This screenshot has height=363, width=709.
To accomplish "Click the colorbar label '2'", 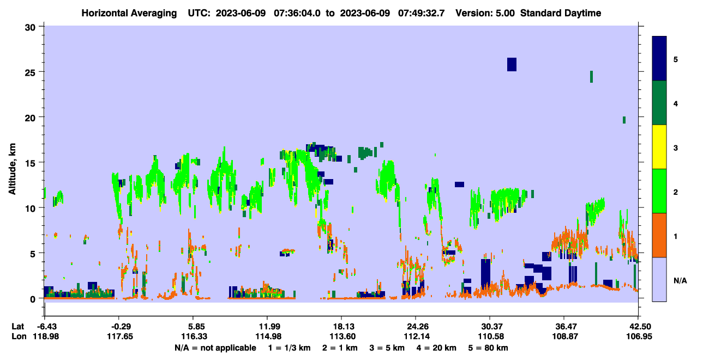I will click(676, 192).
